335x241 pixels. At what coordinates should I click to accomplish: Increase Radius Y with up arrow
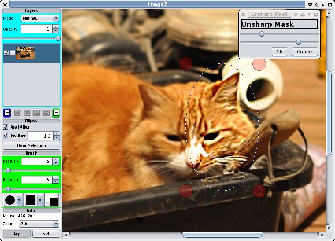(x=56, y=178)
